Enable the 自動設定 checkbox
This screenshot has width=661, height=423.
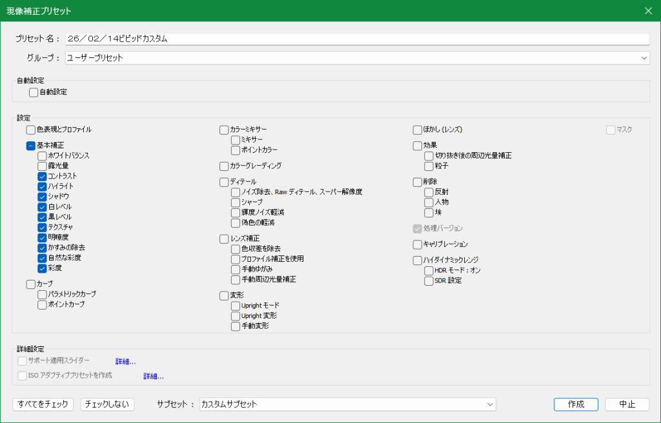click(34, 92)
